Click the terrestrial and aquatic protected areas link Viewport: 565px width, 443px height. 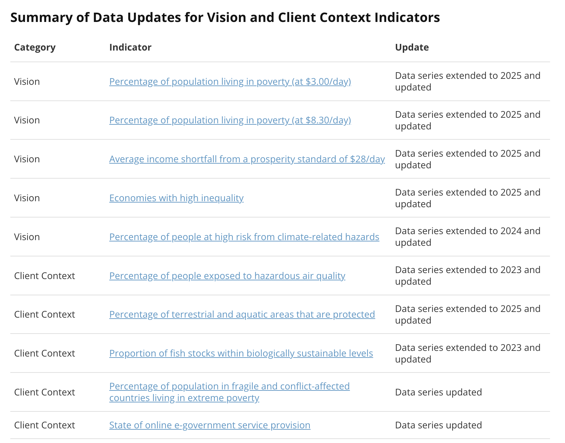[242, 314]
